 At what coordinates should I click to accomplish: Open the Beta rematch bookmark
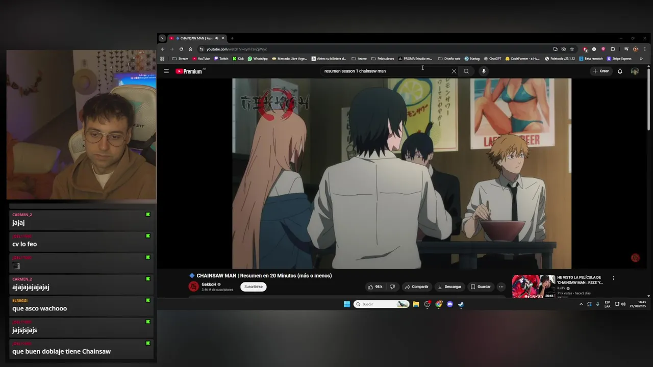click(591, 59)
